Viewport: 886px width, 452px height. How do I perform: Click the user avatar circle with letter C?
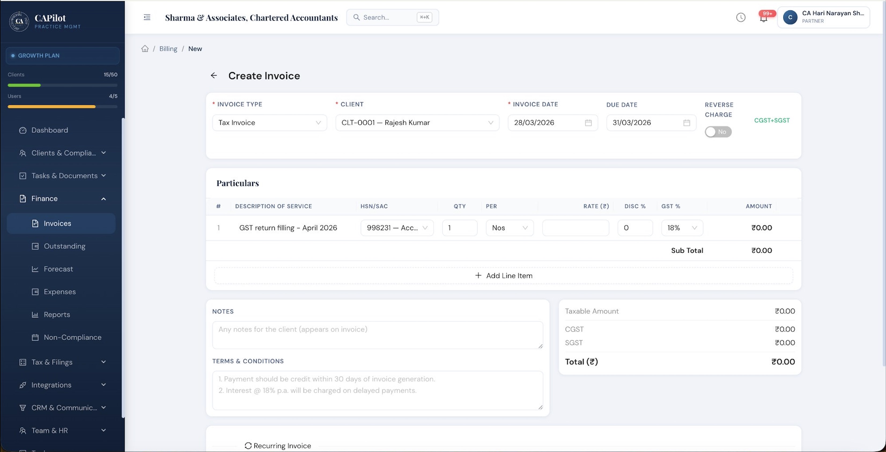click(790, 17)
